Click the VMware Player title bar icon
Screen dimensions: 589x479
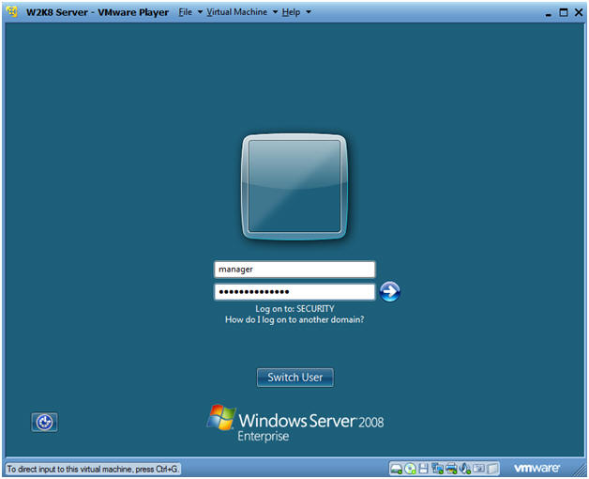point(12,11)
